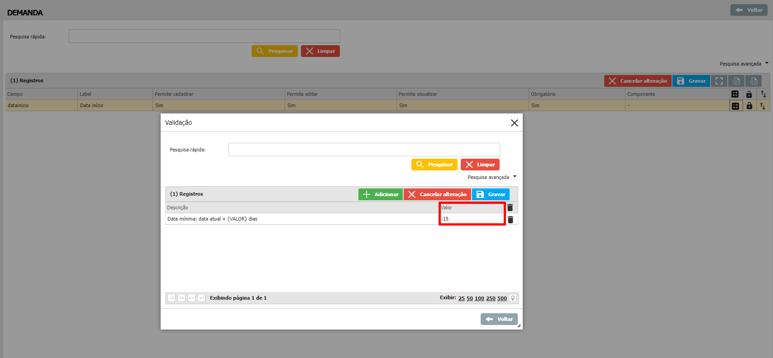Click the reorder arrows on the datainicio row

[x=763, y=106]
